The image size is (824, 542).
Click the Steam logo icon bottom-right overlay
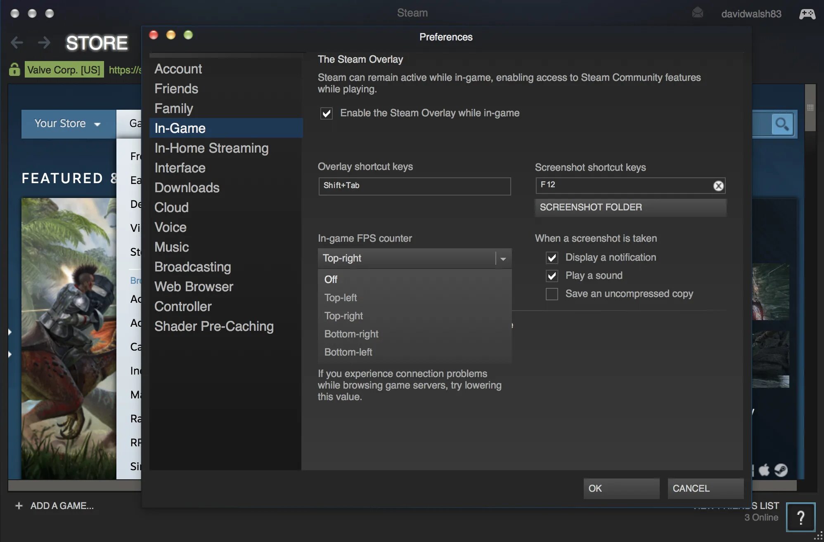[x=780, y=469]
